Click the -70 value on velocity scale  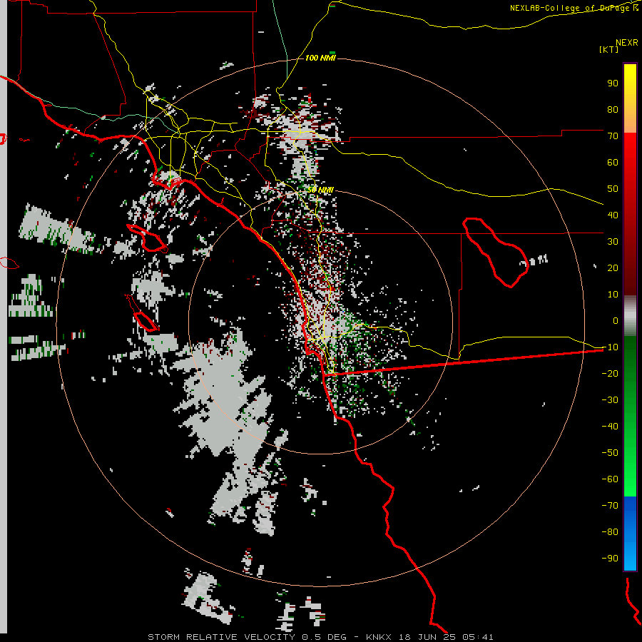coord(610,505)
